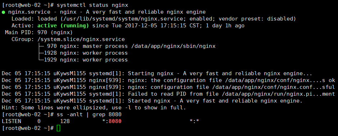Select the 970 nginx master process entry
Image resolution: width=338 pixels, height=136 pixels.
pos(131,46)
